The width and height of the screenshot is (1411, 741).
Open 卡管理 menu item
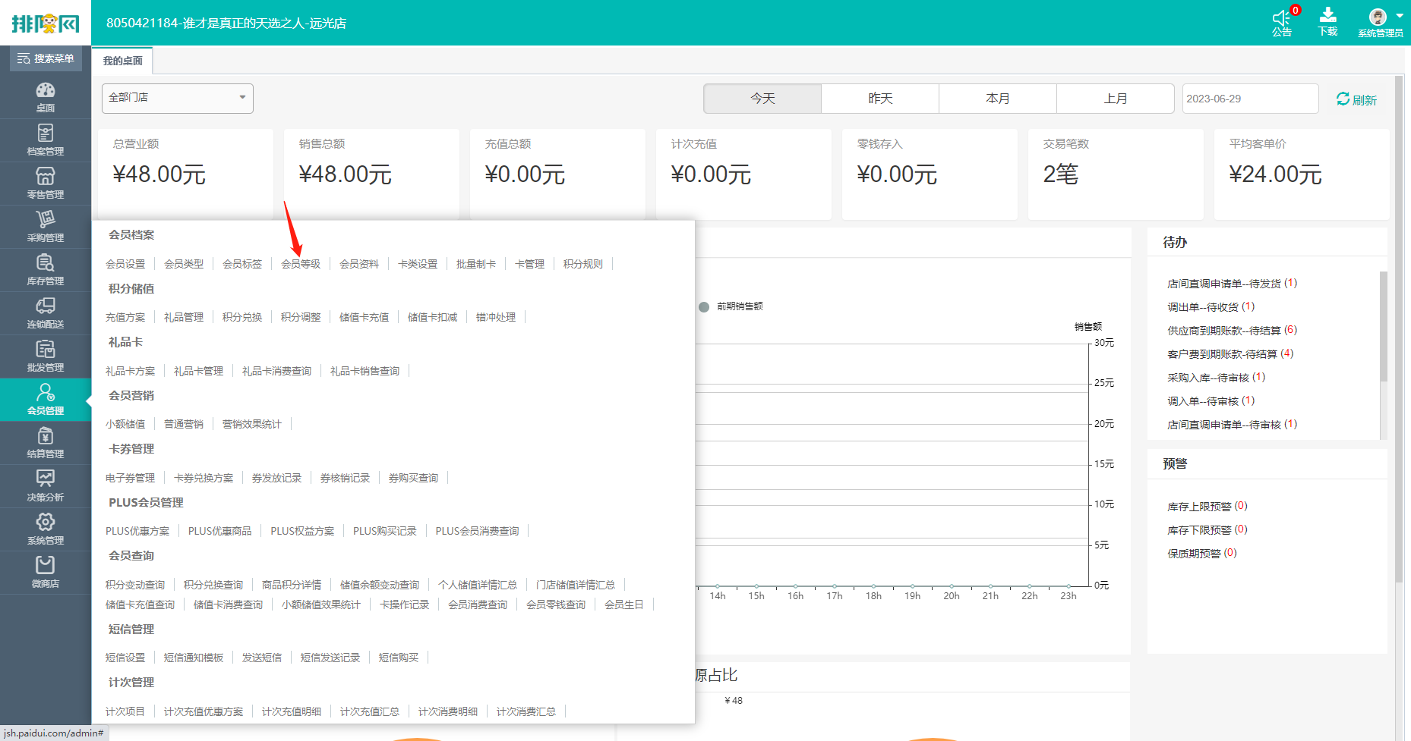click(x=529, y=264)
